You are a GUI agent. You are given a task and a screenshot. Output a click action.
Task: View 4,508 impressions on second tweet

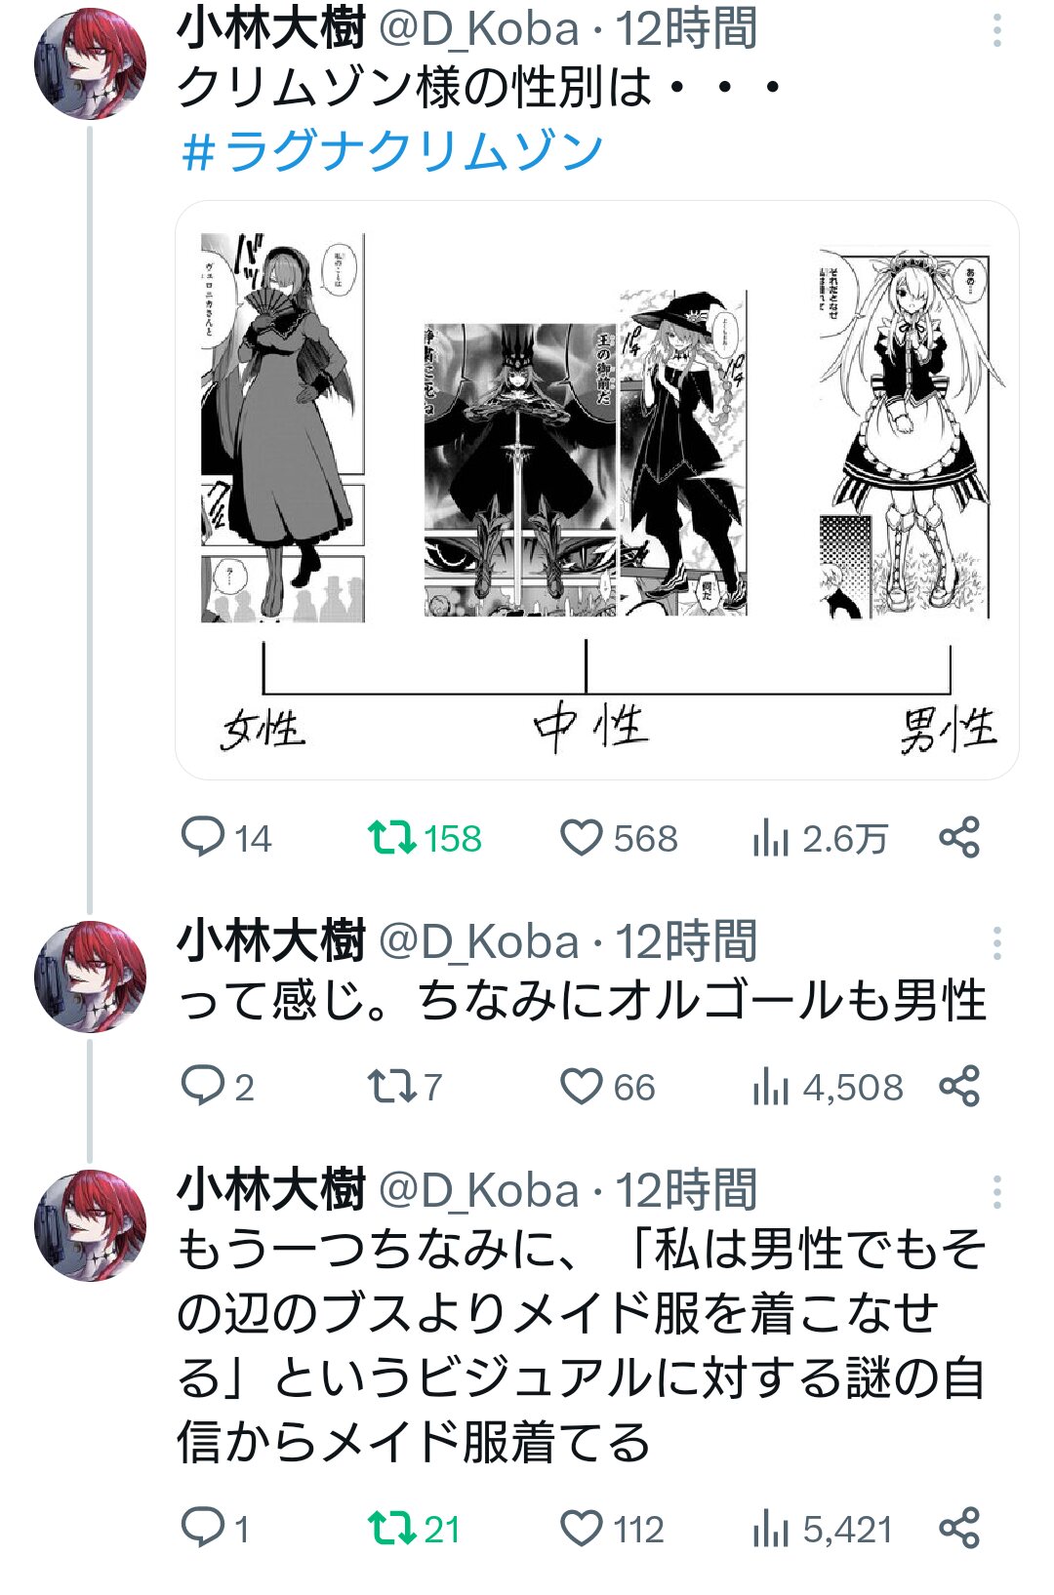tap(770, 1086)
